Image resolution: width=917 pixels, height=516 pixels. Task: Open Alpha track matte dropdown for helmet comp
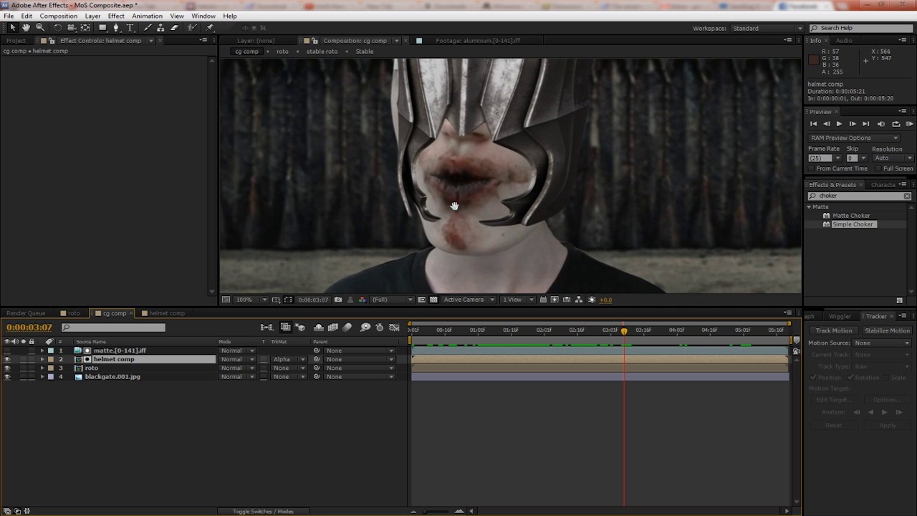[288, 359]
